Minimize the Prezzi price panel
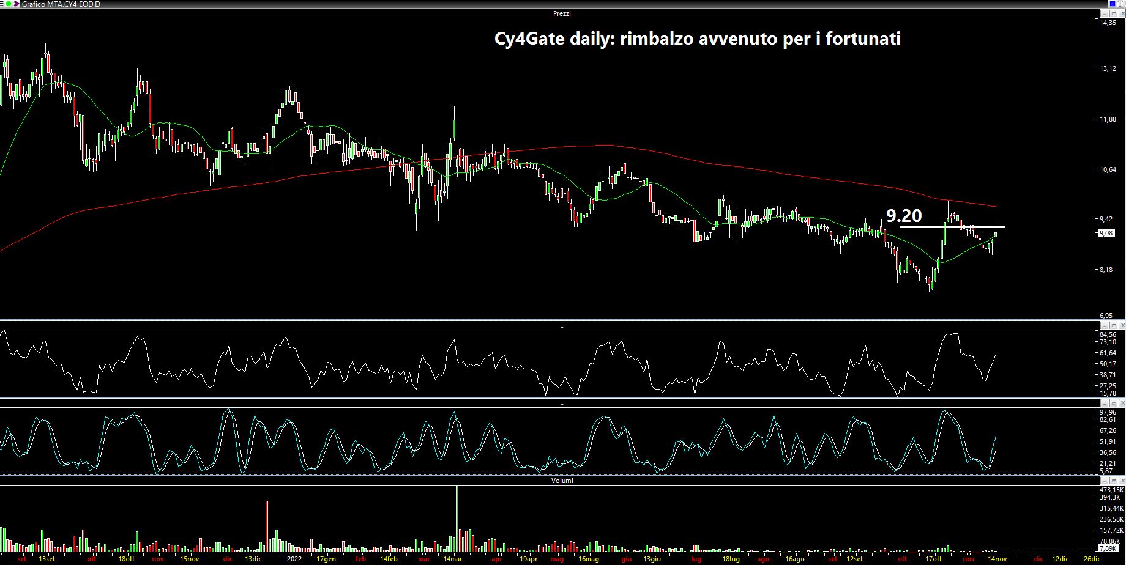Screen dimensions: 1126x565 [x=1105, y=13]
